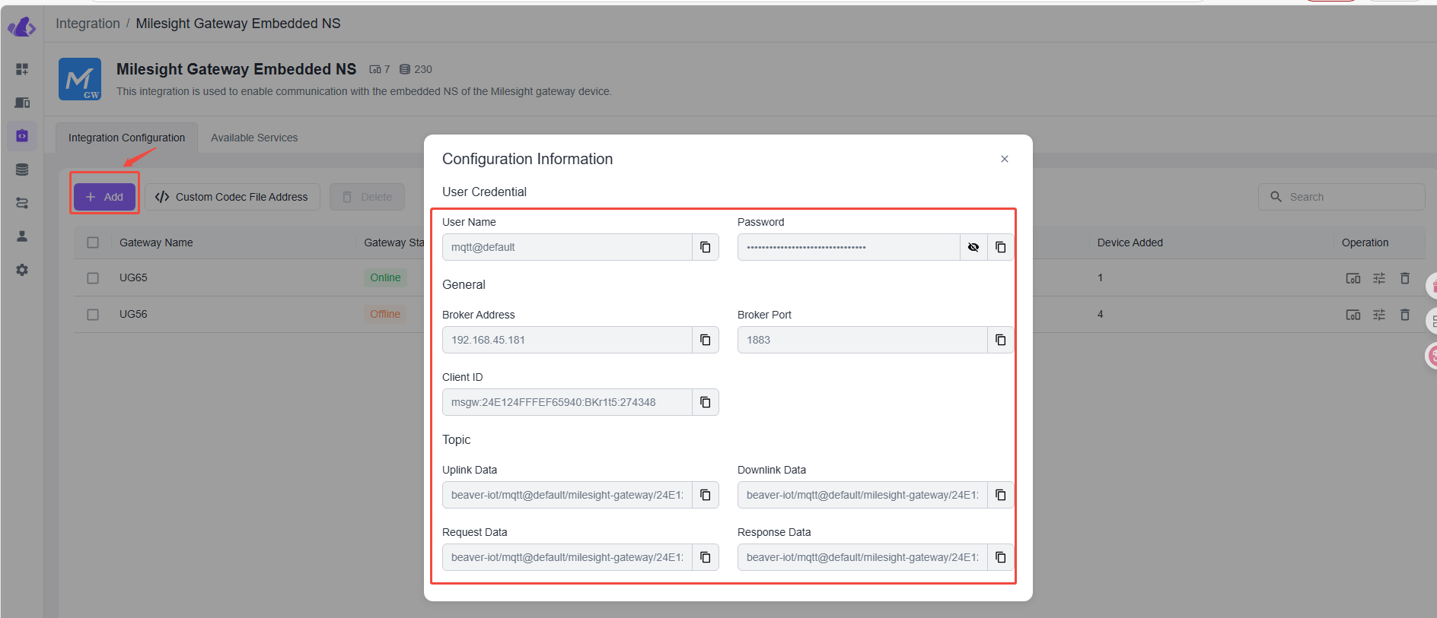This screenshot has height=618, width=1437.
Task: View devices of UG65 gateway
Action: 1353,278
